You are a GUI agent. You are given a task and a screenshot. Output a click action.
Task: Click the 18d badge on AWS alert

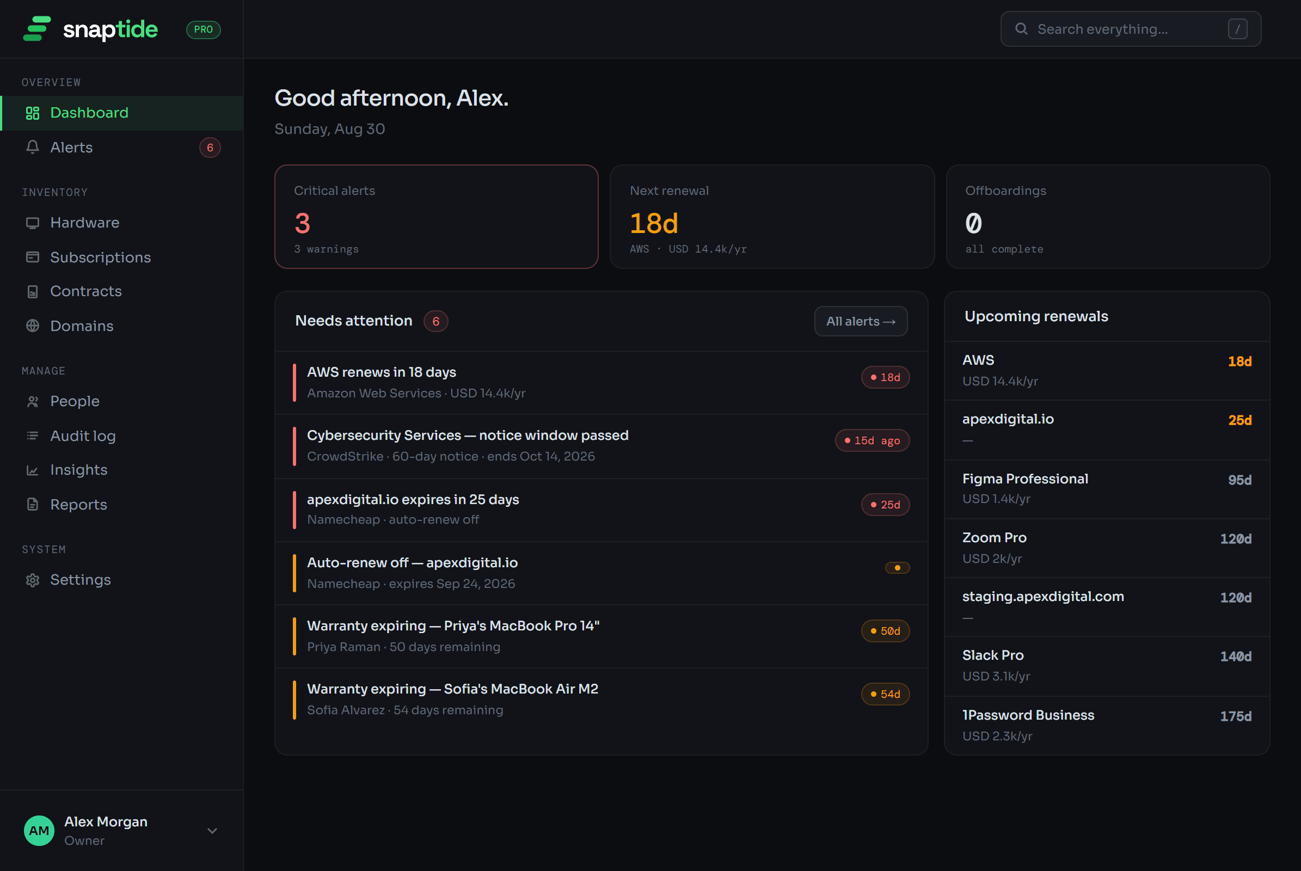point(885,378)
